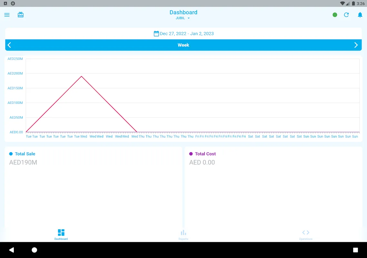Click the AED50M axis label
This screenshot has height=258, width=367.
tap(16, 117)
